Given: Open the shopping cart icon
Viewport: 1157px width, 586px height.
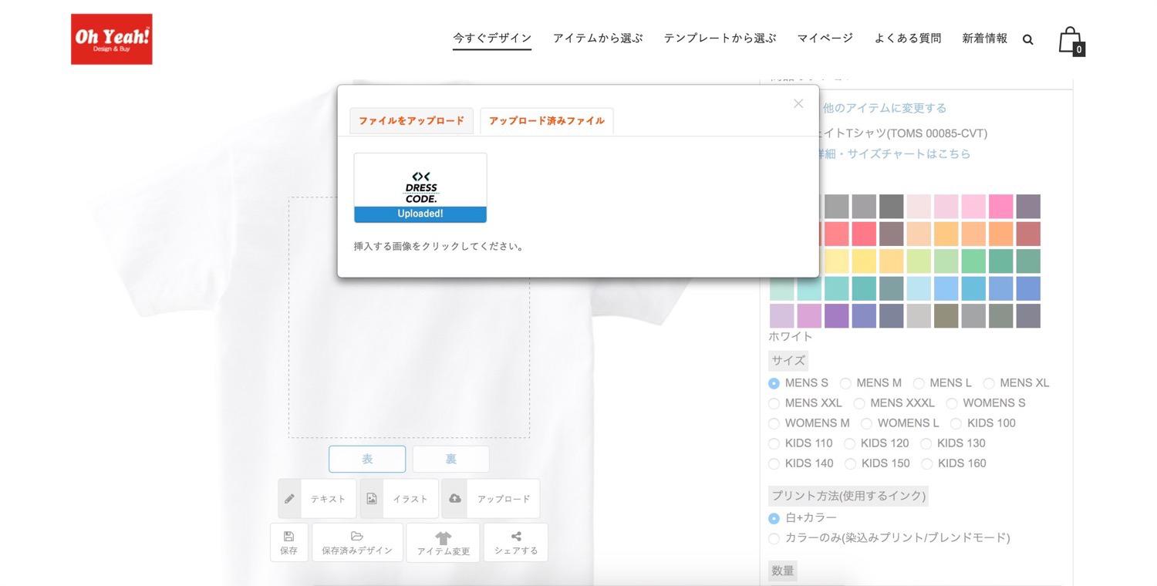Looking at the screenshot, I should coord(1070,40).
